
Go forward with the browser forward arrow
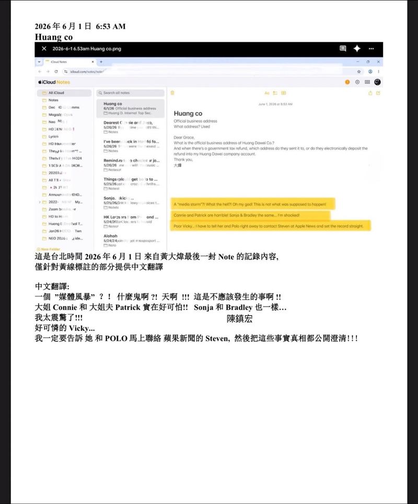48,71
